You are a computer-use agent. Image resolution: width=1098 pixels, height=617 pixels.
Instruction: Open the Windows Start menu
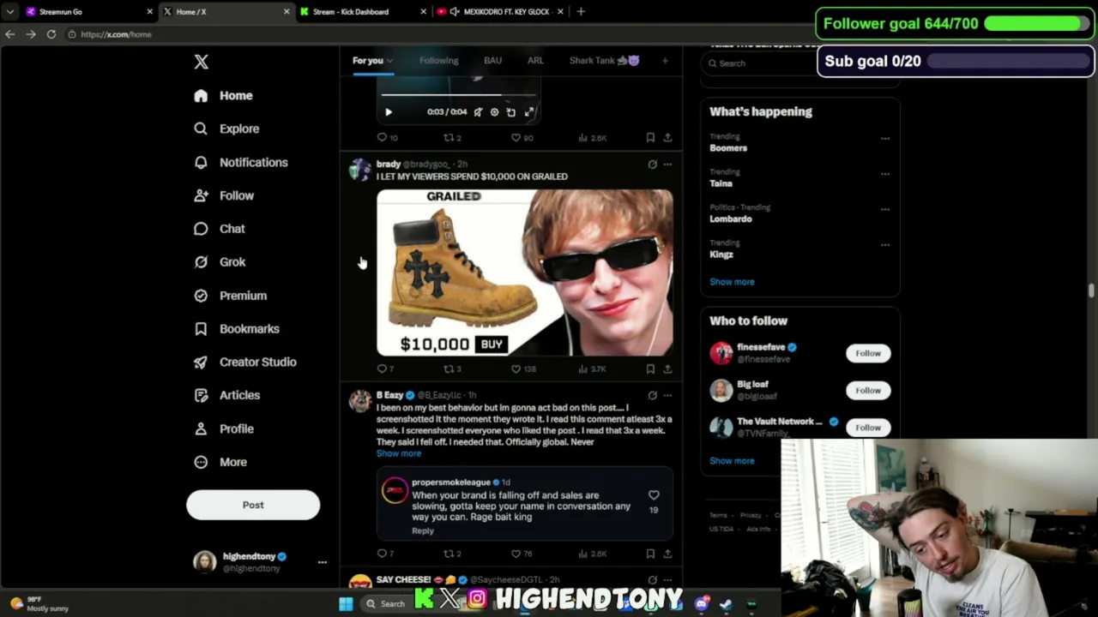(346, 604)
